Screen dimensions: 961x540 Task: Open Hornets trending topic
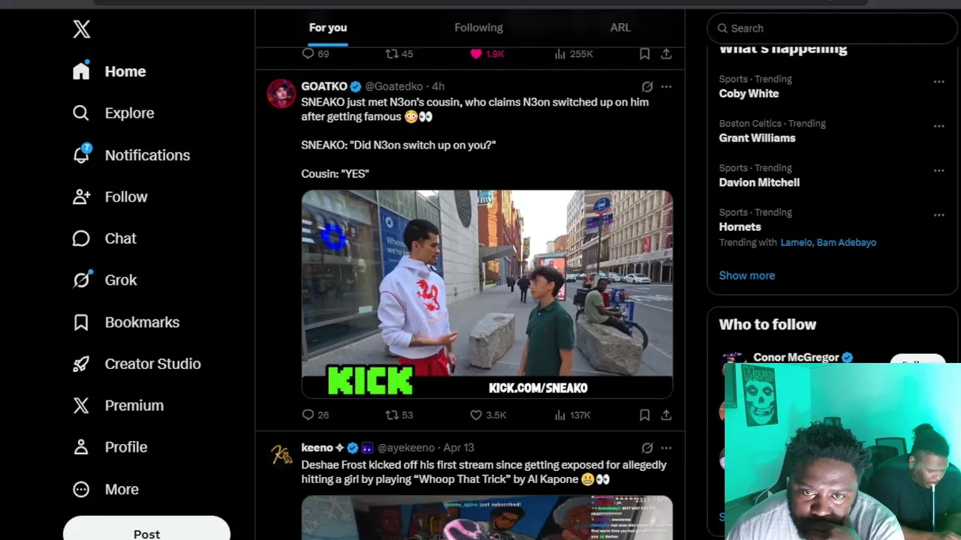740,226
